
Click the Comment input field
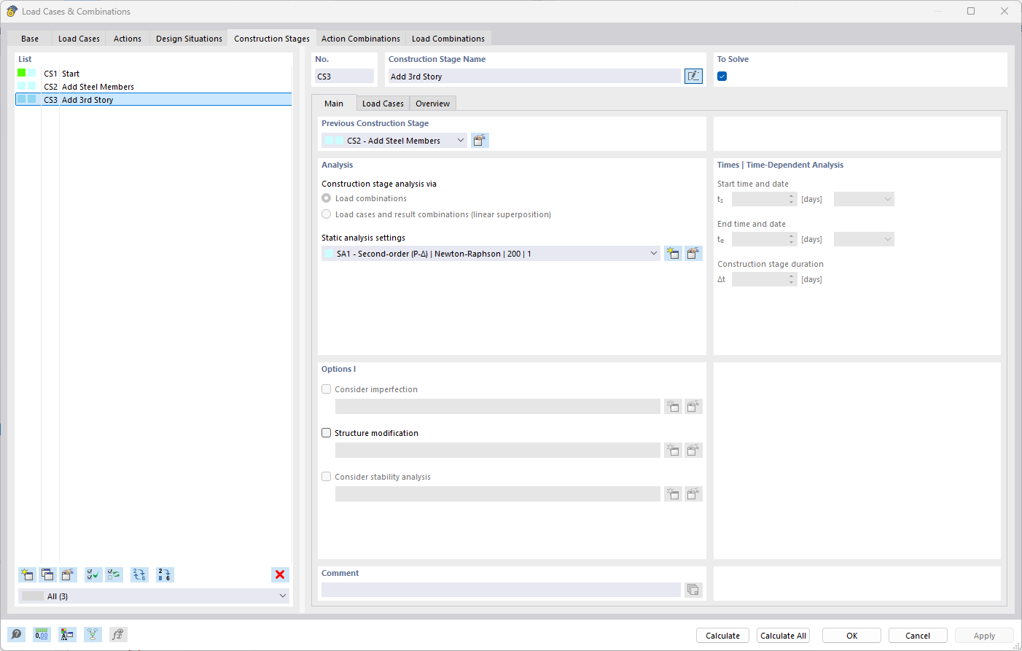[501, 589]
